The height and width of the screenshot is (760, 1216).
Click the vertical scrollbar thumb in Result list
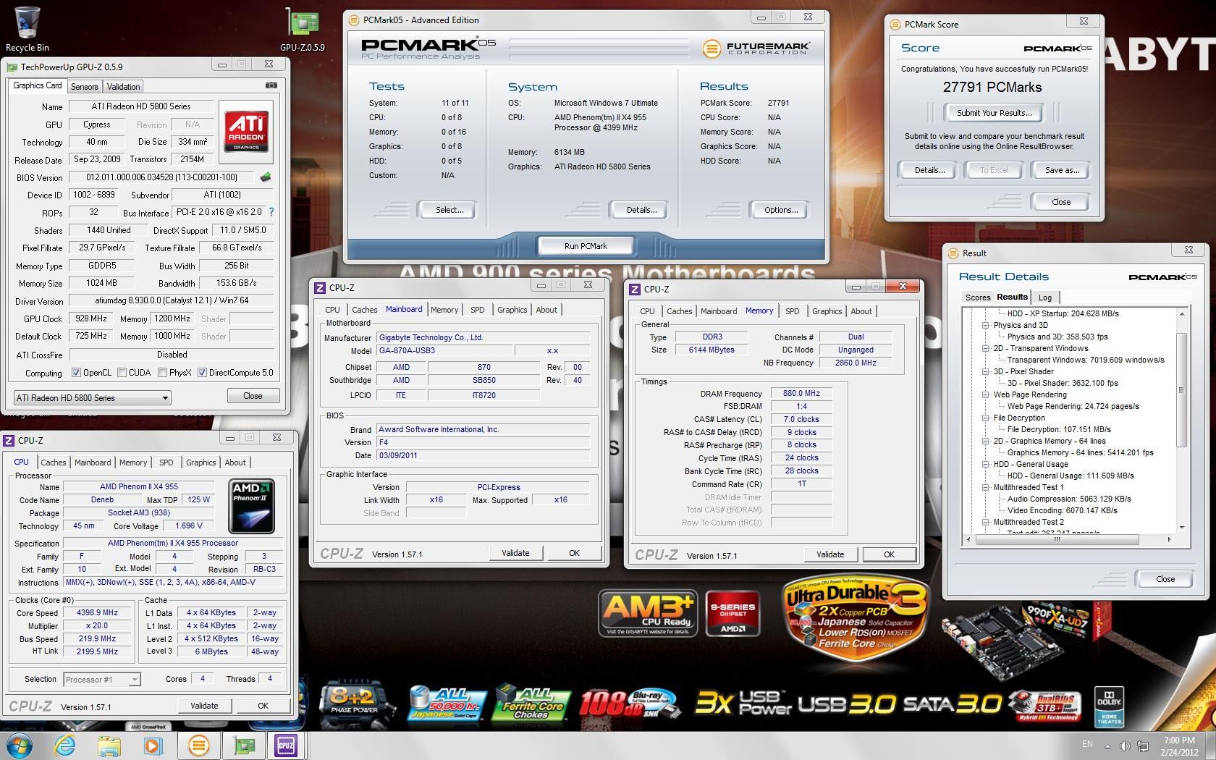tap(1181, 390)
